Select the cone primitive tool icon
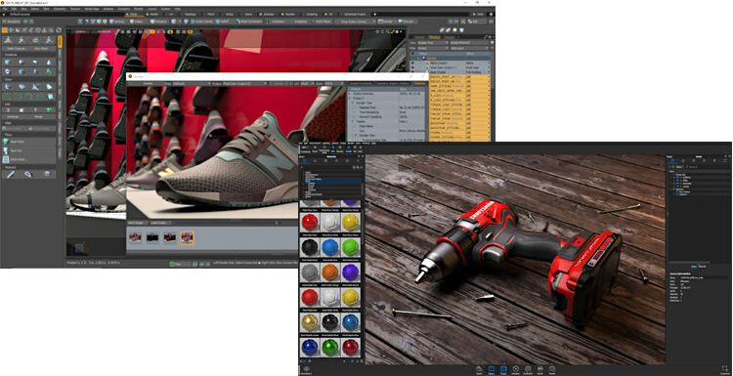 (x=49, y=62)
